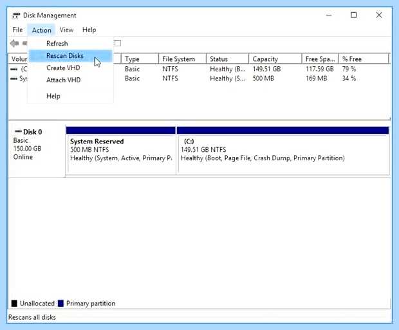The width and height of the screenshot is (399, 330).
Task: Sort by Capacity column header
Action: 275,59
